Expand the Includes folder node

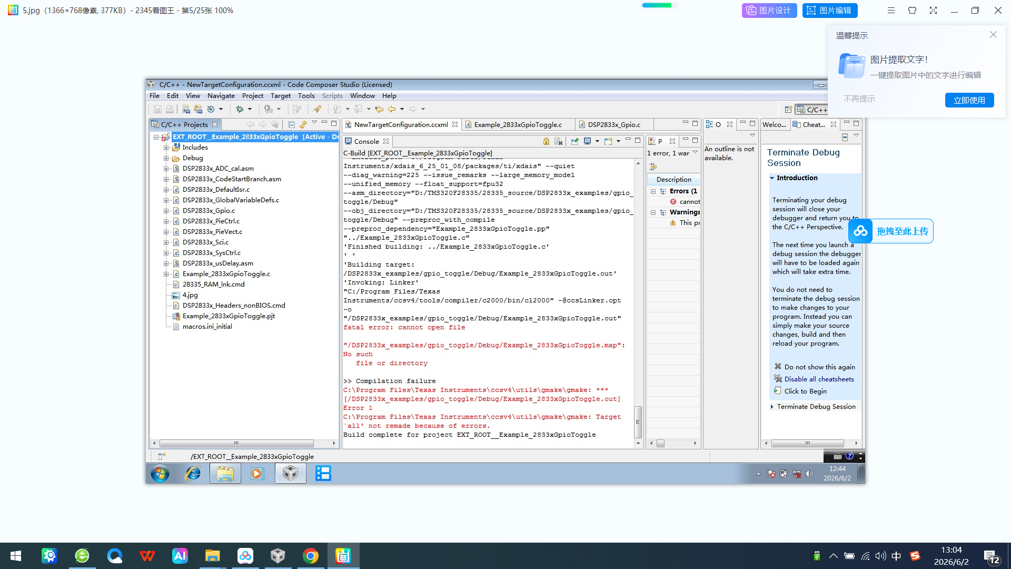166,148
